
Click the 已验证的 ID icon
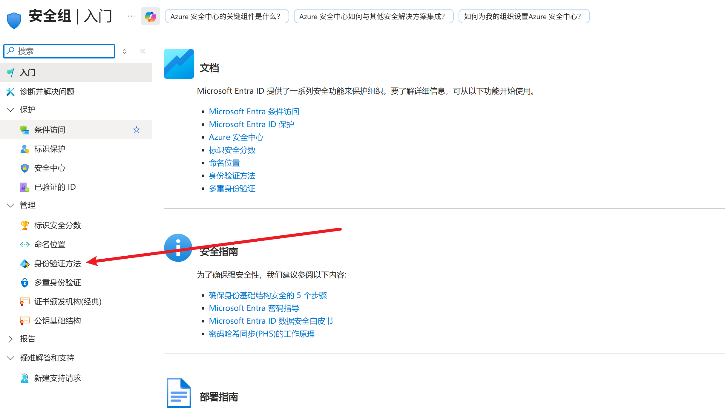pyautogui.click(x=24, y=187)
